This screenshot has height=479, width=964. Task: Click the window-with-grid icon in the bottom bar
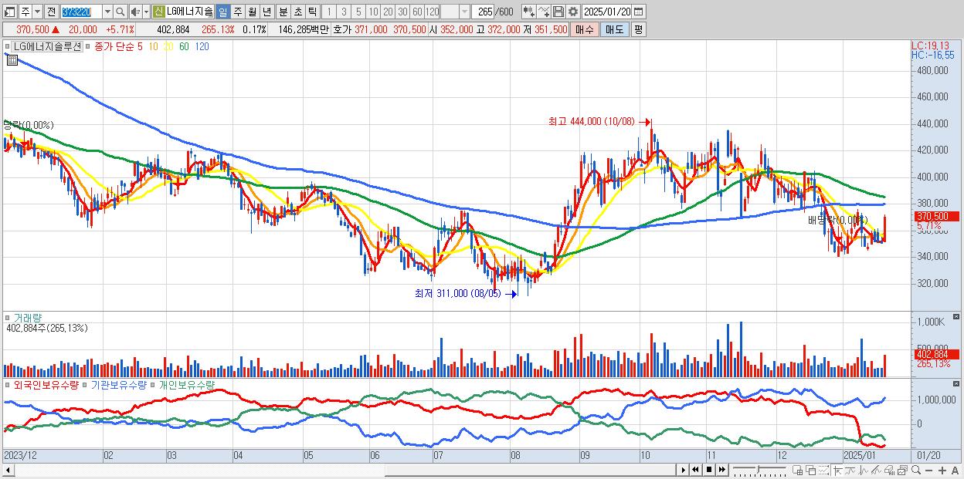pyautogui.click(x=797, y=471)
